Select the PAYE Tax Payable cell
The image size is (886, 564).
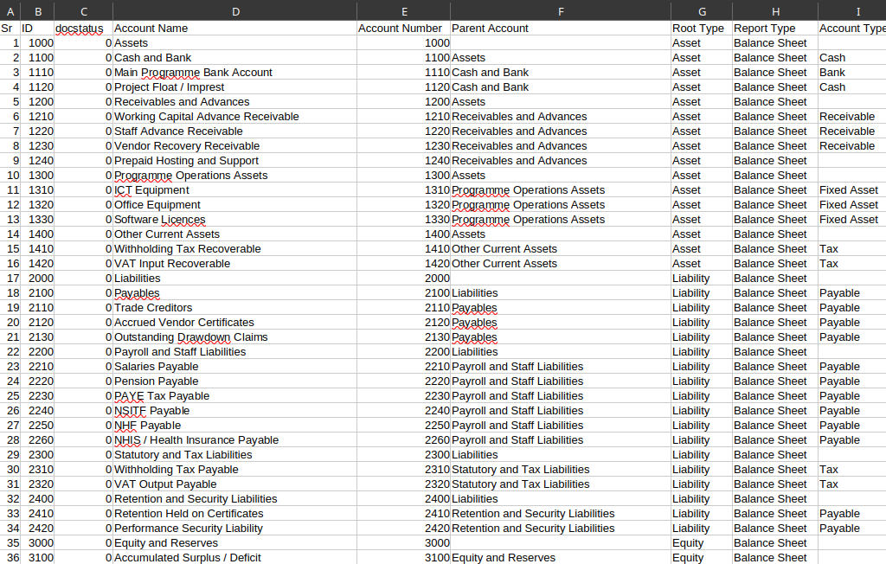click(234, 395)
